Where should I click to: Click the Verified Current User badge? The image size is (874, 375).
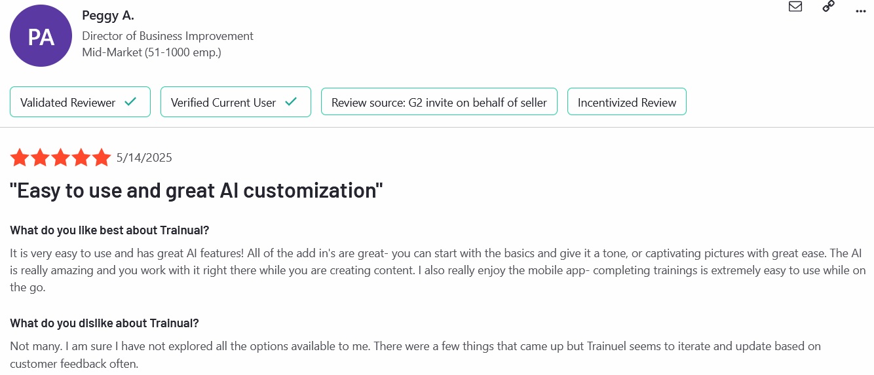coord(236,102)
